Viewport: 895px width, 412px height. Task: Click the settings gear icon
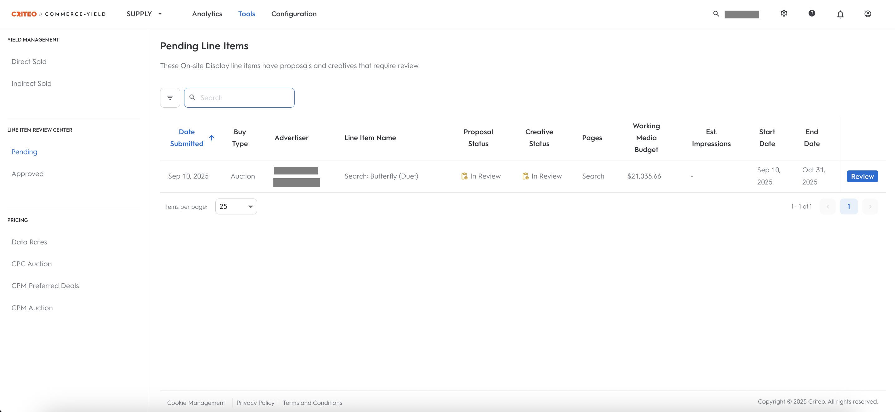784,13
